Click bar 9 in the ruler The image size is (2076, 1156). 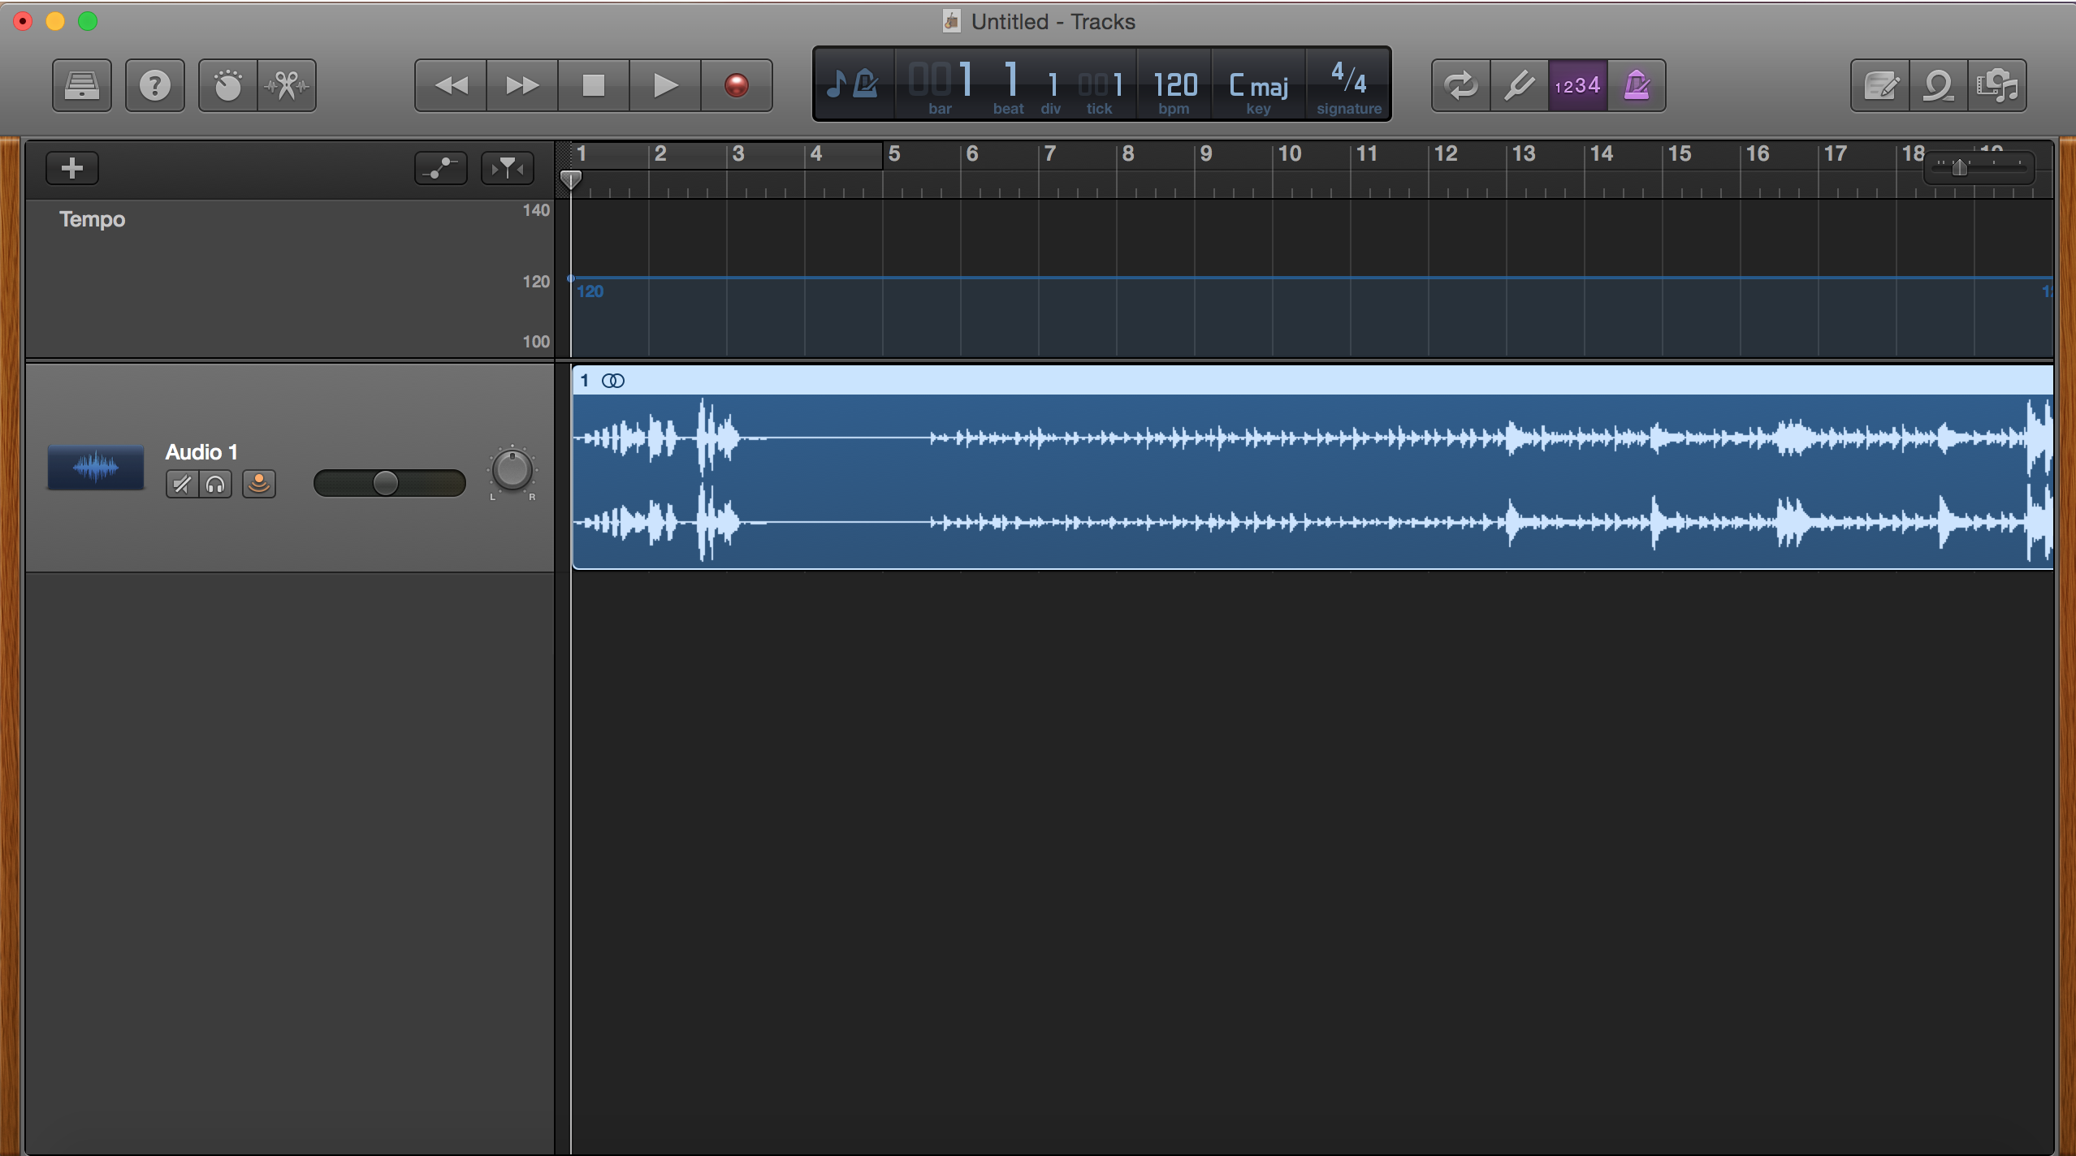pos(1205,154)
